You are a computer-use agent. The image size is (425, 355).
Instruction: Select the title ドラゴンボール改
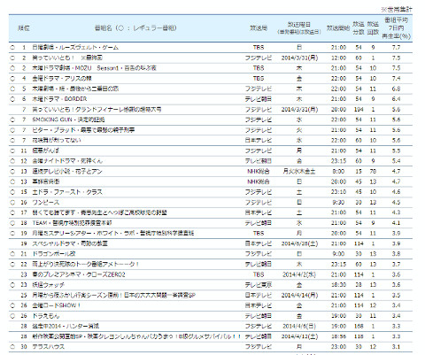pos(54,254)
